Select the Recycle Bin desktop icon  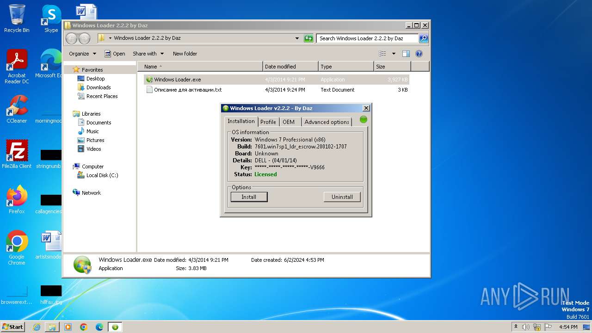[x=17, y=18]
